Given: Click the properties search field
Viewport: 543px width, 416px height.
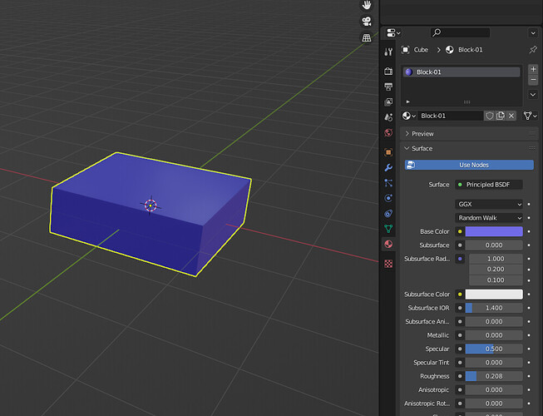Looking at the screenshot, I should tap(460, 33).
